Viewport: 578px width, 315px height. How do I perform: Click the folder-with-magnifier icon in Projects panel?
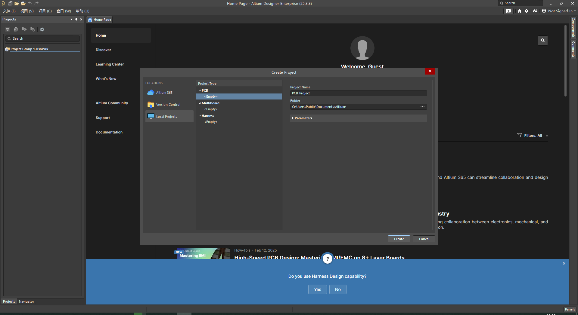point(24,29)
